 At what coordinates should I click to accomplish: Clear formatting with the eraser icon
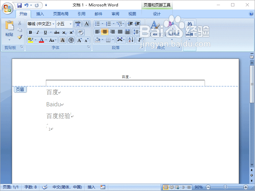(81, 32)
